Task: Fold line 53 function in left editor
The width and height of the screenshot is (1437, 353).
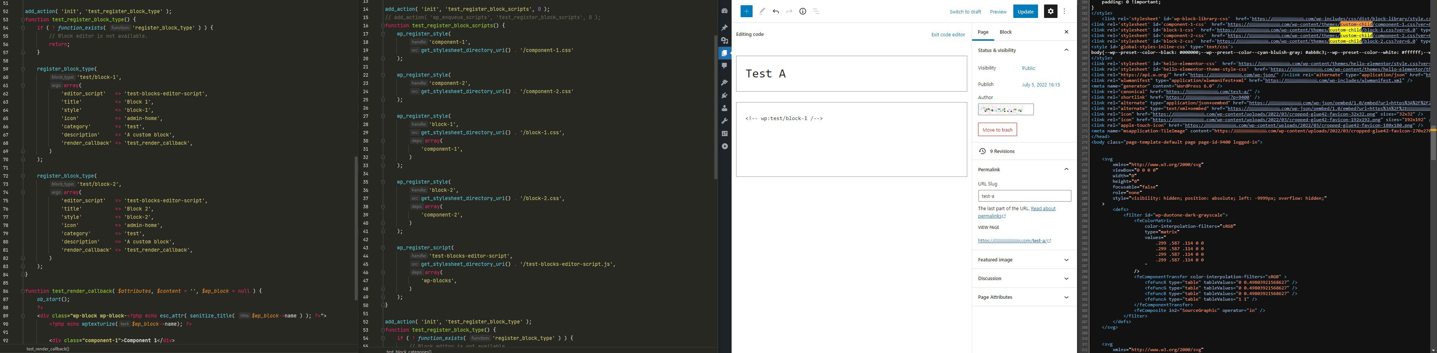Action: tap(23, 19)
